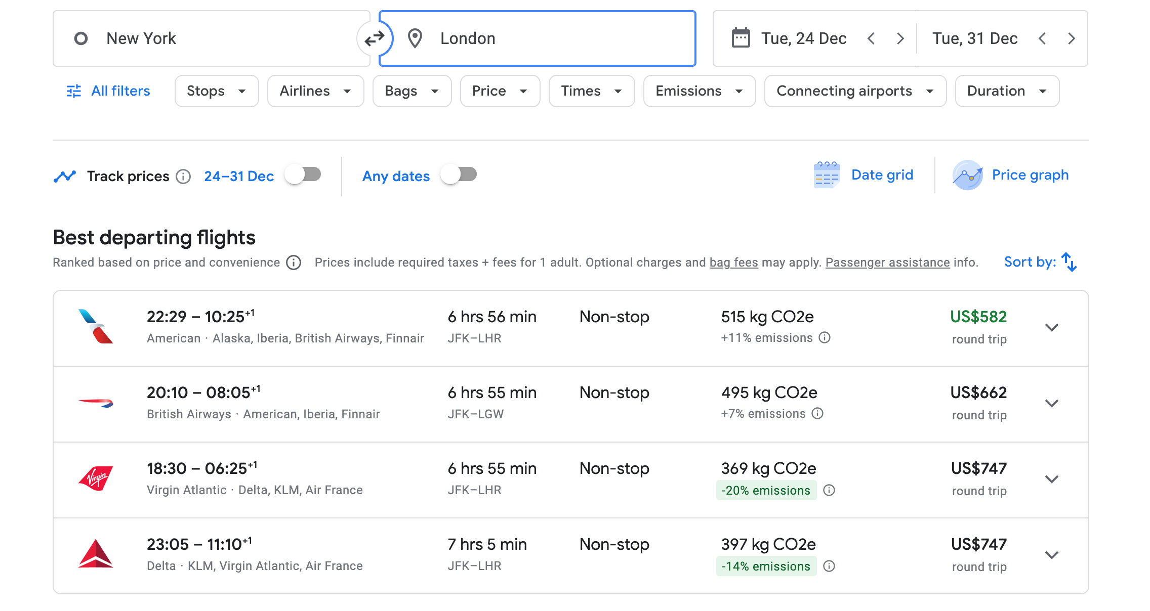This screenshot has width=1150, height=611.
Task: Show emissions info for +7% flight
Action: click(817, 413)
